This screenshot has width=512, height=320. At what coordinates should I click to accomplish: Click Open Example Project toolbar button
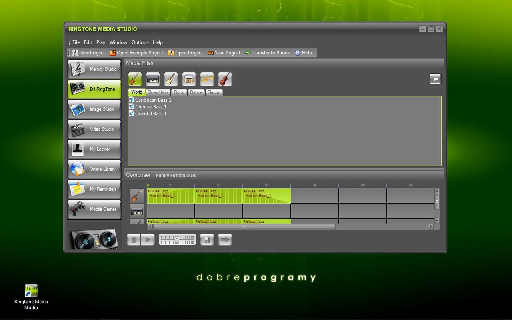tap(136, 53)
